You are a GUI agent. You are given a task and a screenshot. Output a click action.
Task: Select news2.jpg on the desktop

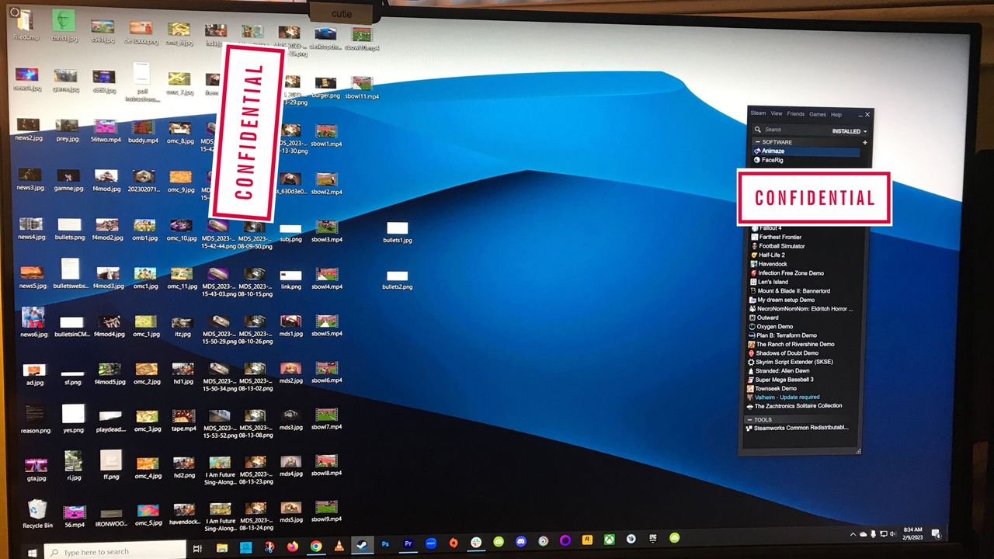click(28, 130)
